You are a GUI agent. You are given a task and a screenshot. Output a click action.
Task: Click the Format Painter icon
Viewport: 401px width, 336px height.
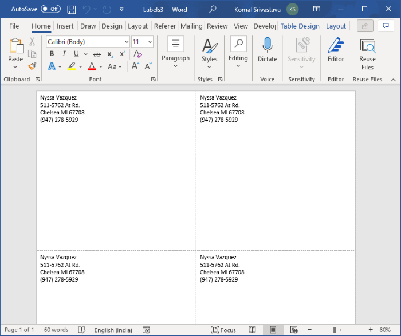[x=32, y=66]
